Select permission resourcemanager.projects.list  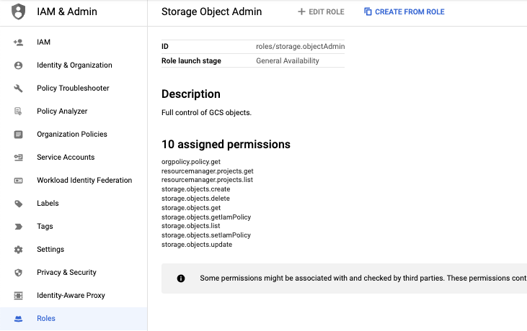tap(207, 180)
